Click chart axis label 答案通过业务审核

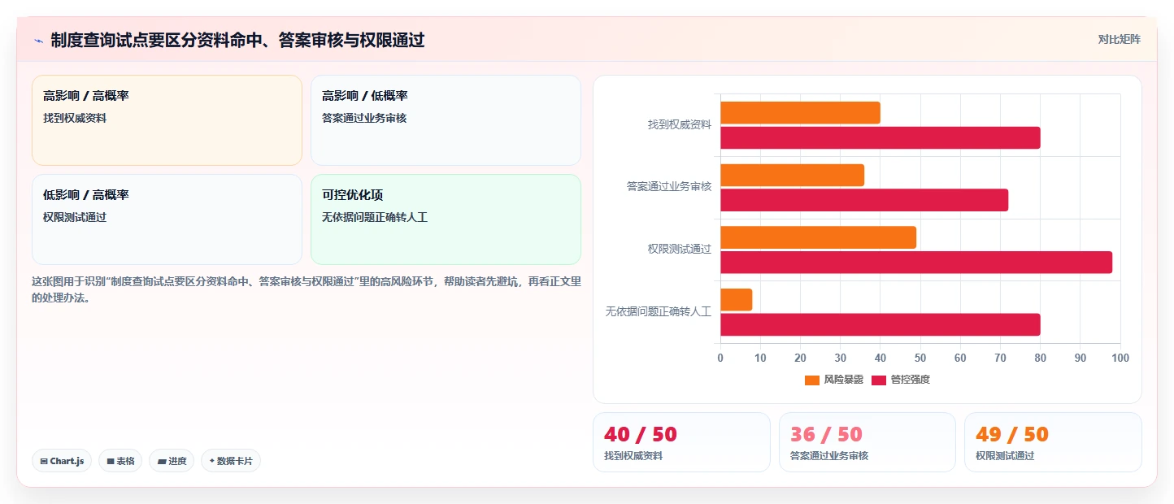tap(669, 186)
